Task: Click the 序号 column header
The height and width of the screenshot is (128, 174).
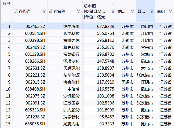Action: tap(7, 4)
